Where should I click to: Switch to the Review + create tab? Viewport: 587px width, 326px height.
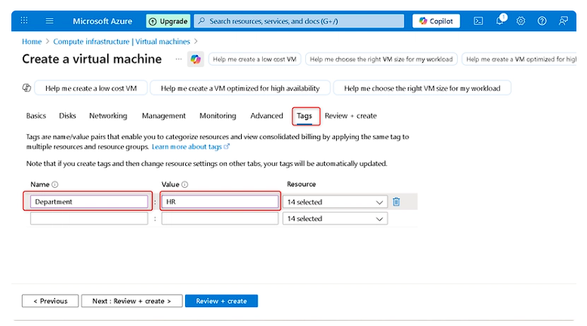click(351, 116)
